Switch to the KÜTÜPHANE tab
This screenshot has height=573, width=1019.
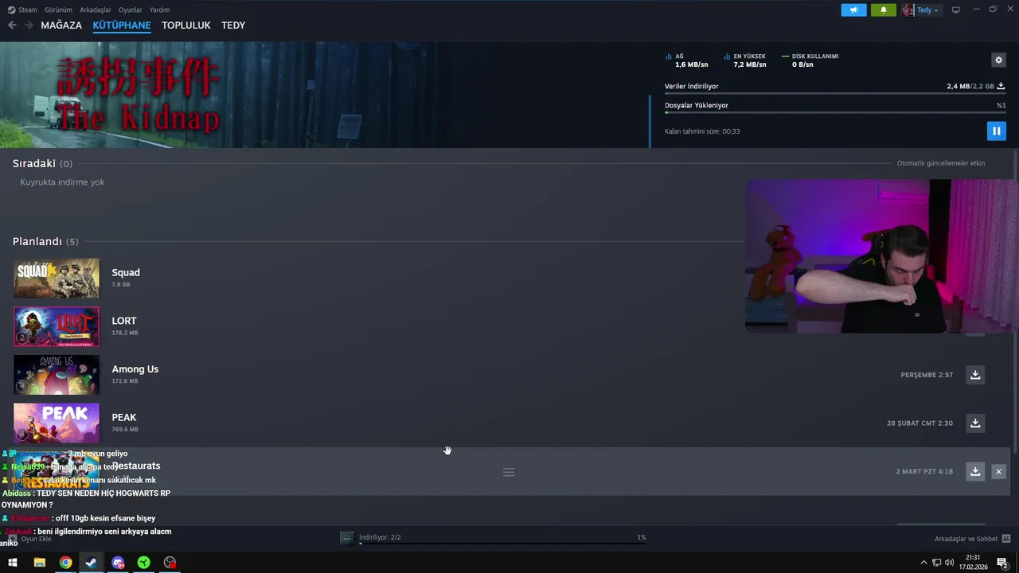pos(122,25)
